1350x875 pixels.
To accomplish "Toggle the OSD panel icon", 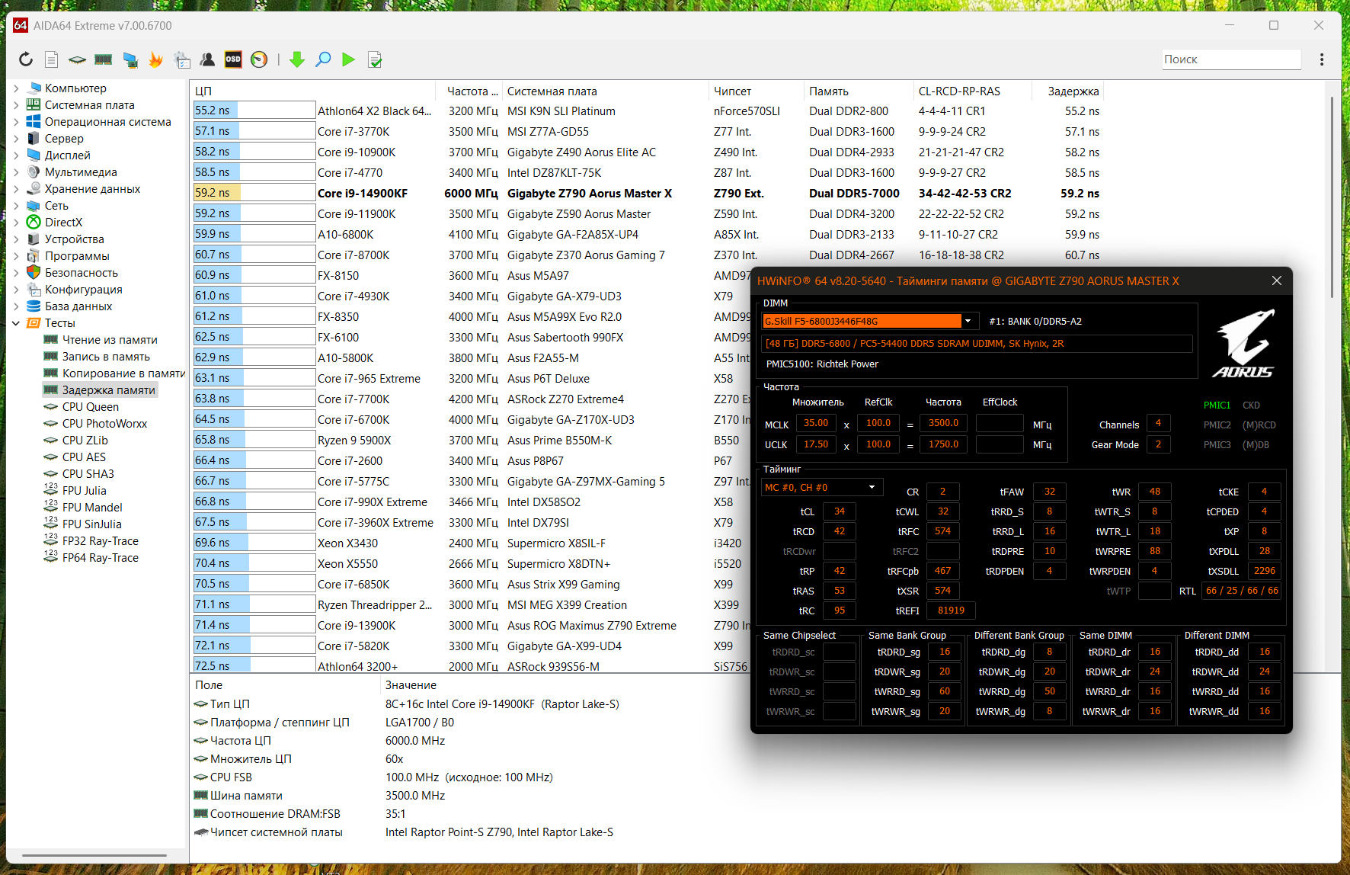I will click(x=233, y=59).
